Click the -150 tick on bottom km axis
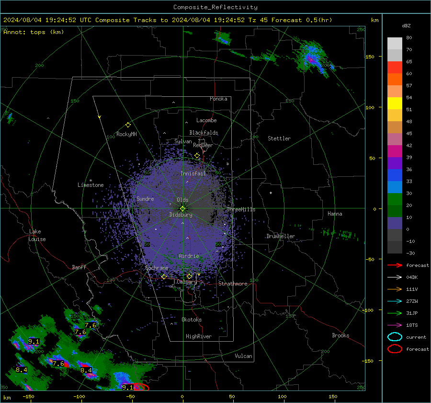Image resolution: width=431 pixels, height=403 pixels. [28, 397]
